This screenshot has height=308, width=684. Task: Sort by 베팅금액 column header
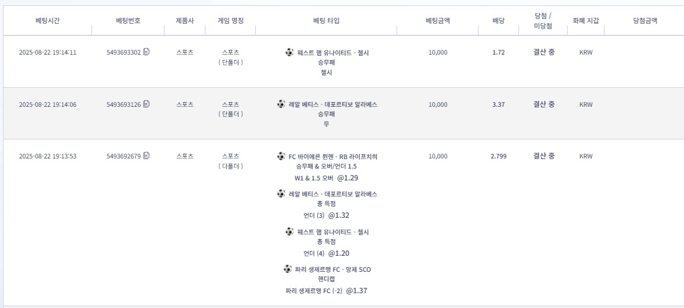pos(438,21)
